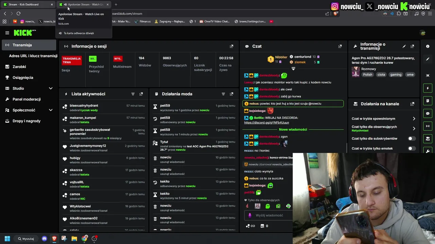
Task: Pop out the Informacje o transmisji panel
Action: [412, 46]
